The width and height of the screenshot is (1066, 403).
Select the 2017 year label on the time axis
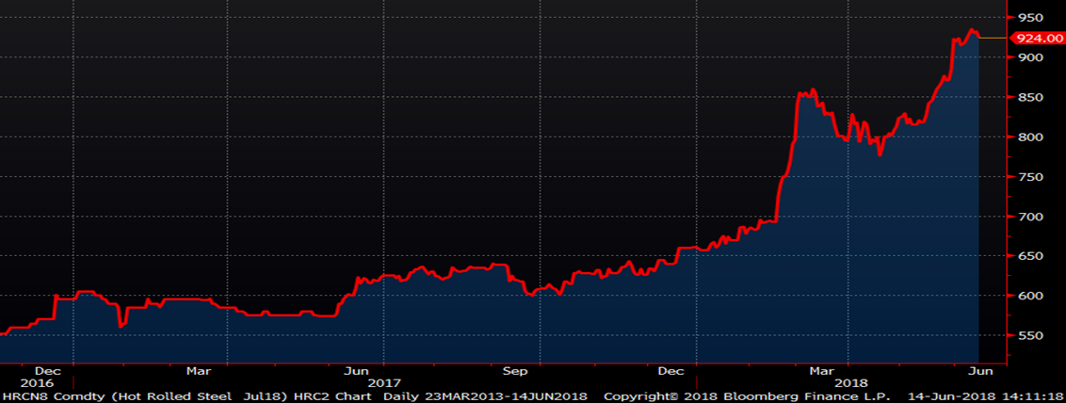(x=383, y=383)
